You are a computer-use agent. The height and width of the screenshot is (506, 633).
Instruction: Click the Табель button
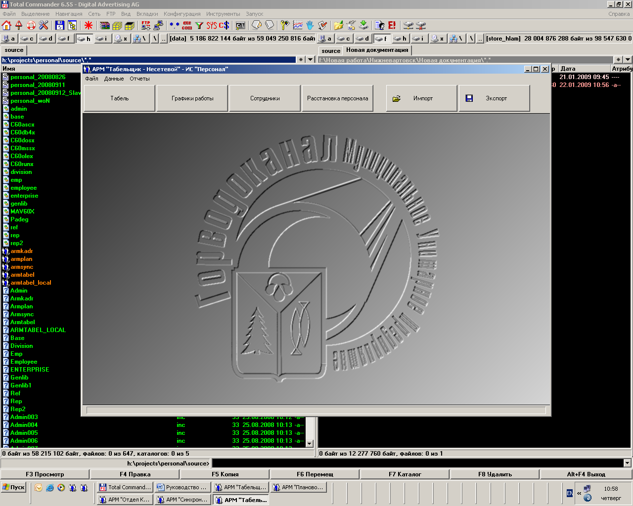tap(120, 98)
